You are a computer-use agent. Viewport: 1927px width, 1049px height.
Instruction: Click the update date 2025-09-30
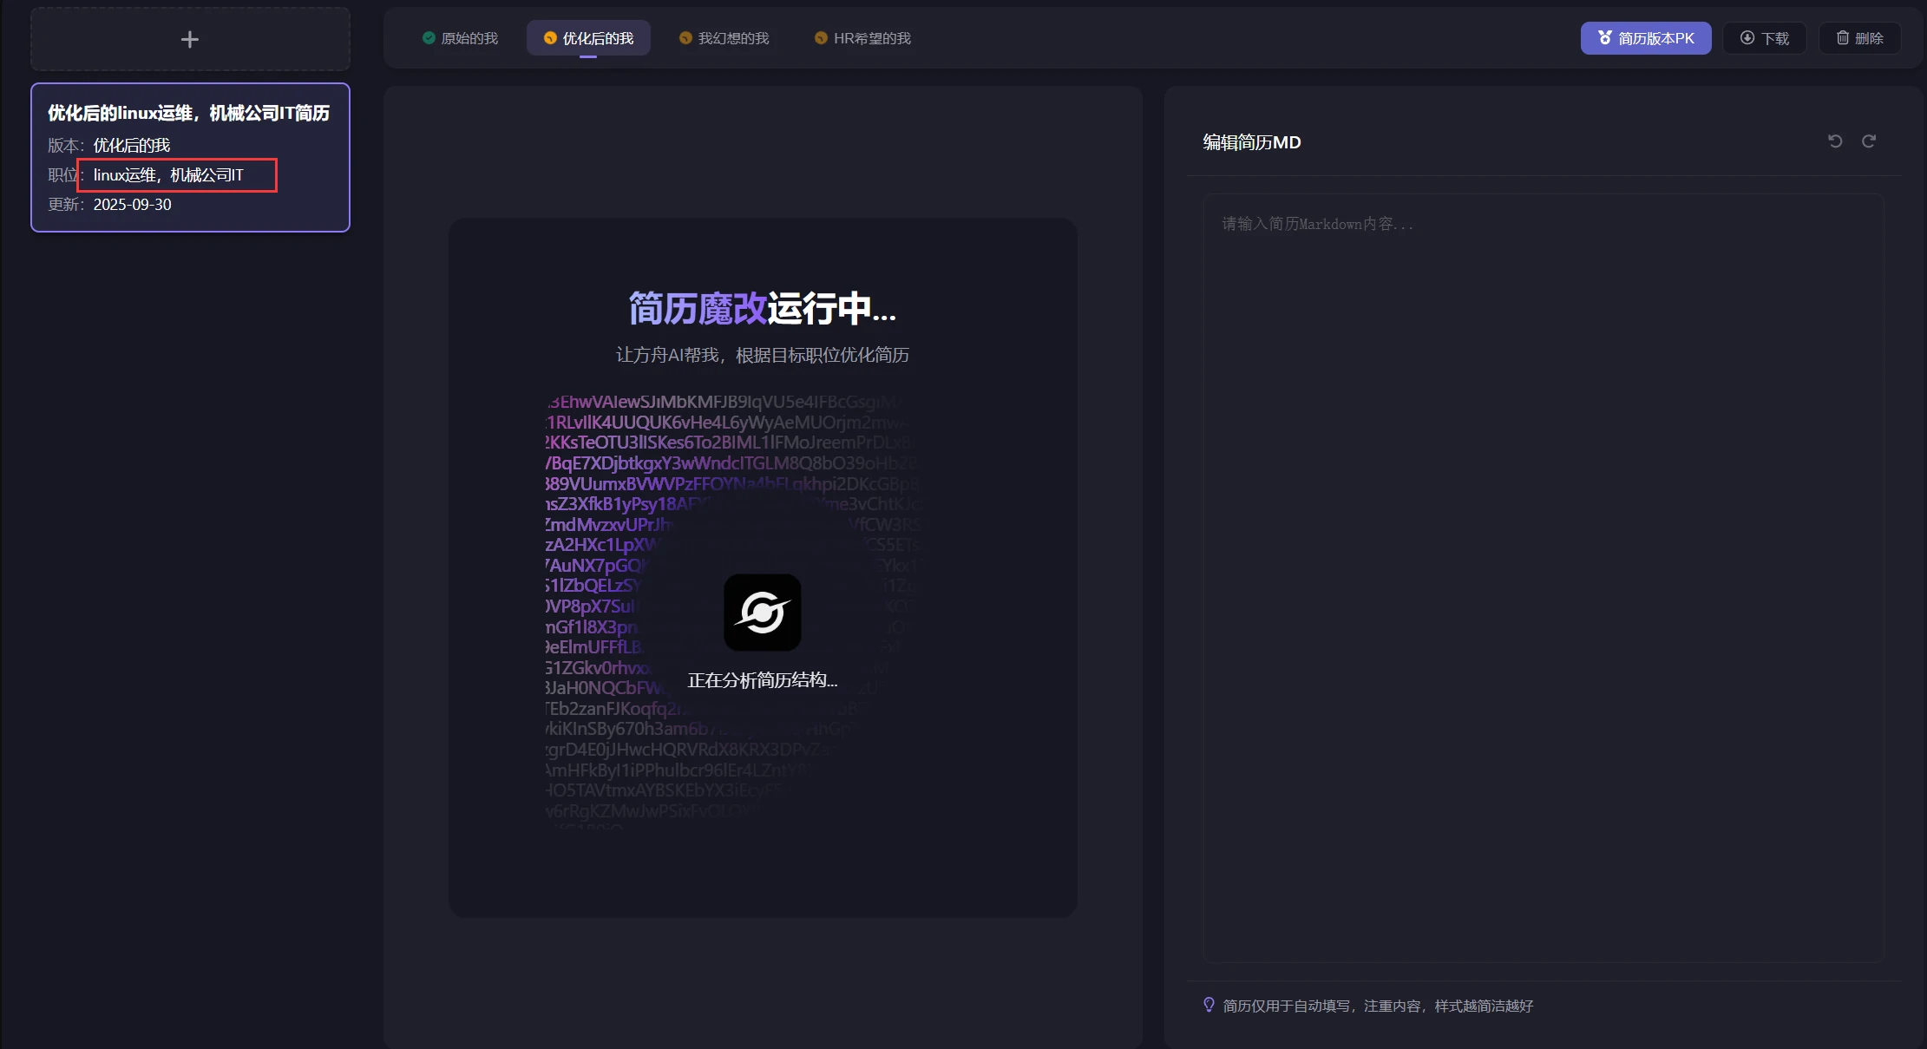coord(132,205)
